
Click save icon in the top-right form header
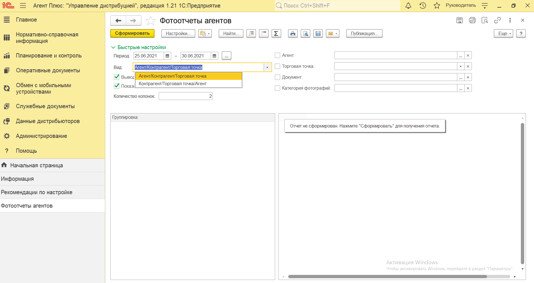click(460, 20)
